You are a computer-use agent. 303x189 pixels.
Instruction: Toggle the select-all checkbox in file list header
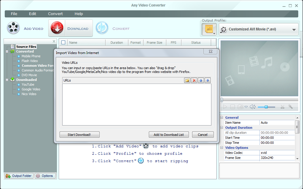click(63, 43)
